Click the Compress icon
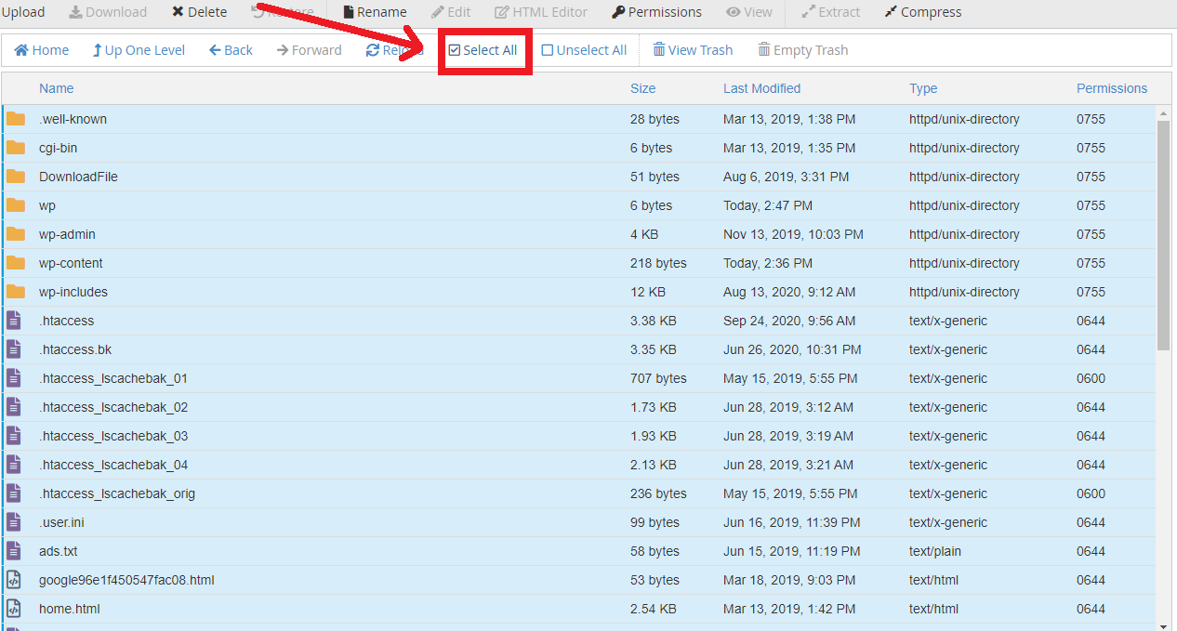The width and height of the screenshot is (1177, 631). tap(921, 12)
